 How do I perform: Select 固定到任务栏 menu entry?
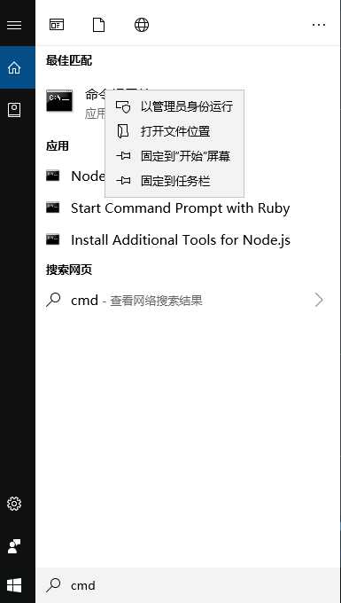tap(174, 180)
